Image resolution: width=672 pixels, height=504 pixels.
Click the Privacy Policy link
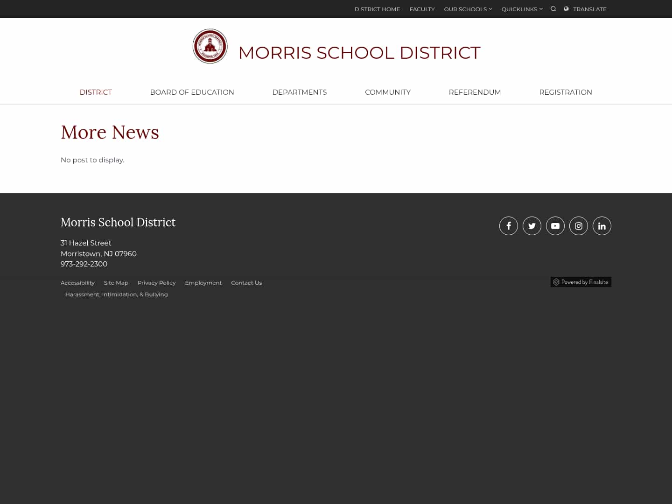pyautogui.click(x=156, y=282)
